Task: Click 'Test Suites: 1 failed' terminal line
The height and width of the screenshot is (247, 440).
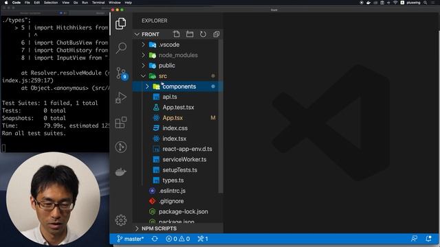Action: (x=50, y=103)
